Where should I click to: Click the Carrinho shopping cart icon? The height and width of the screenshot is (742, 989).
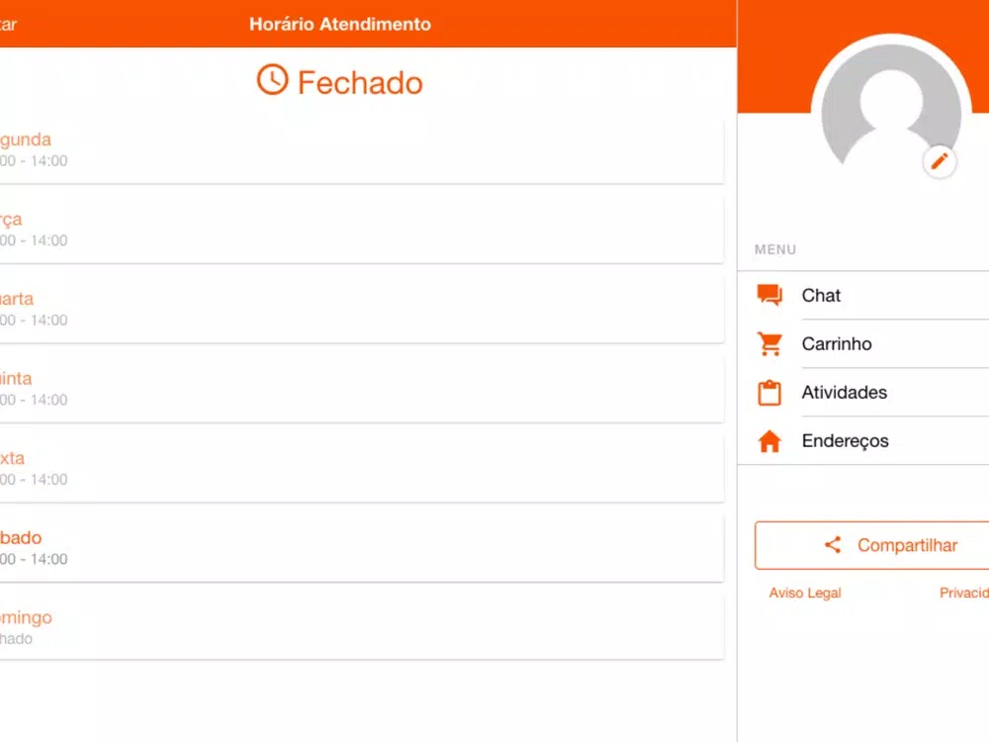769,344
